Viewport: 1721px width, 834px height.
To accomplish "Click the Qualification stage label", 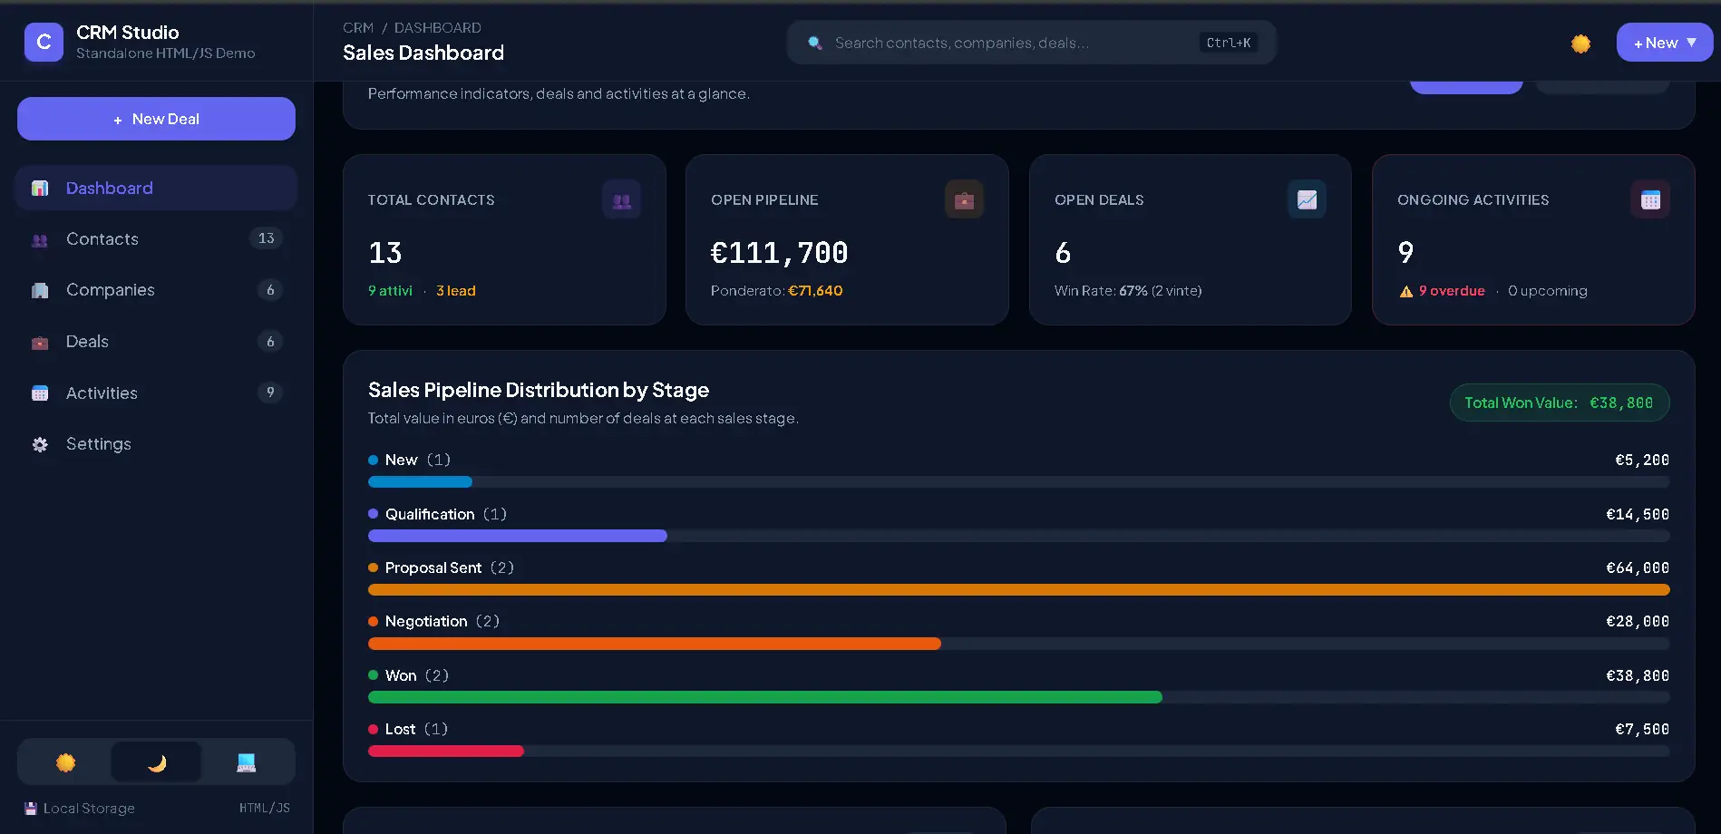I will tap(430, 514).
